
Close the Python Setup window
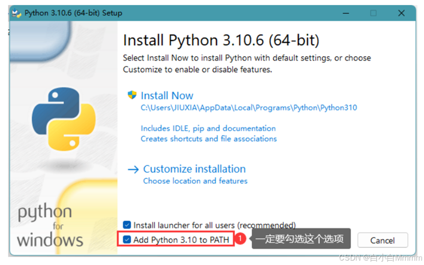[x=401, y=13]
